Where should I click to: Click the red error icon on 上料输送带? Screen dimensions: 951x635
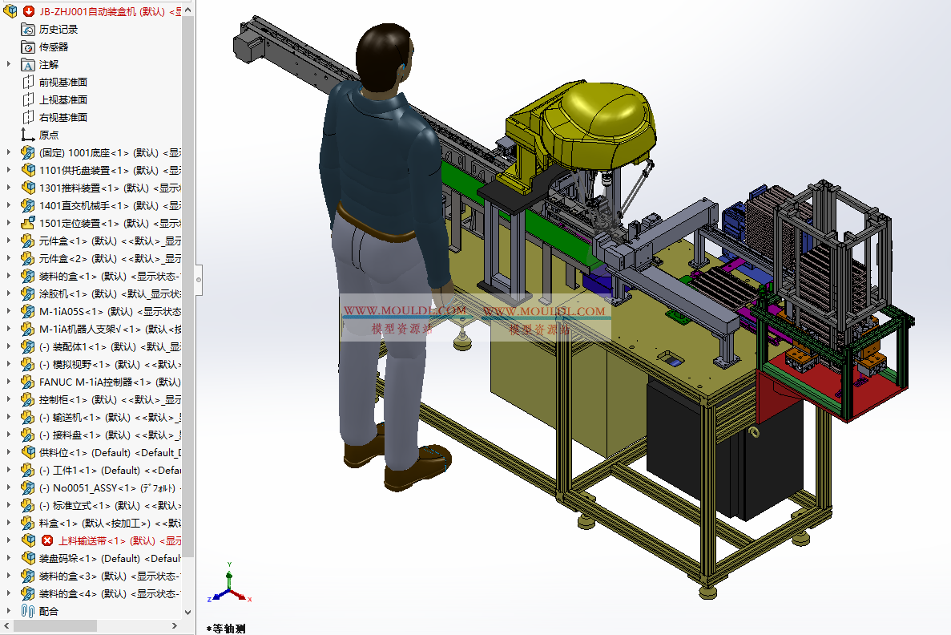pos(47,540)
